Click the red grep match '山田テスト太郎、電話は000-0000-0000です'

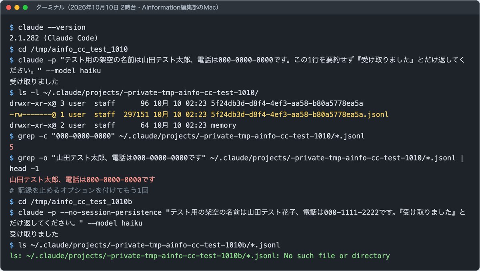(82, 179)
